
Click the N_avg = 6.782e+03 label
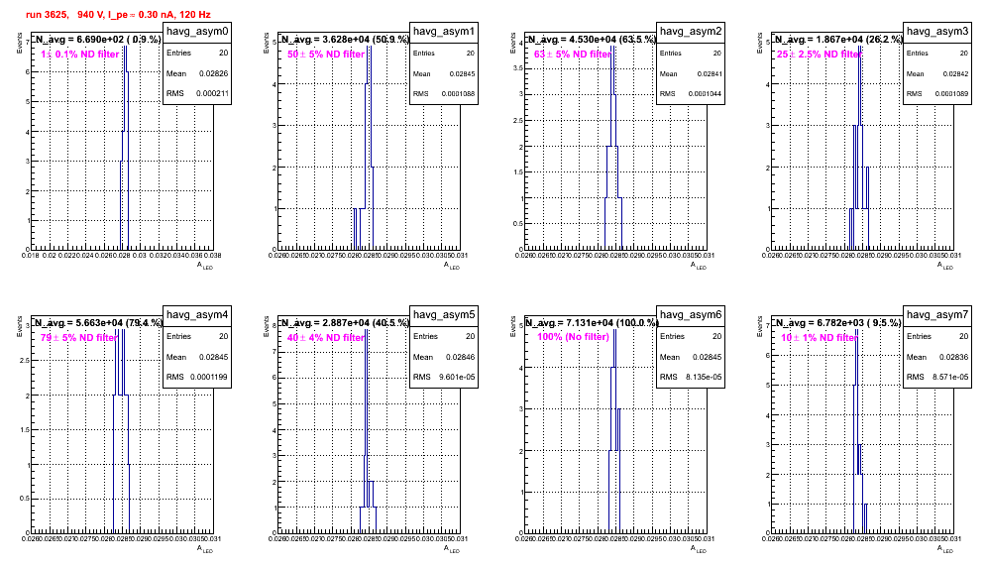838,322
